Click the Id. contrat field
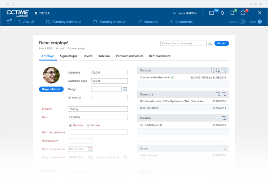 pyautogui.click(x=109, y=98)
